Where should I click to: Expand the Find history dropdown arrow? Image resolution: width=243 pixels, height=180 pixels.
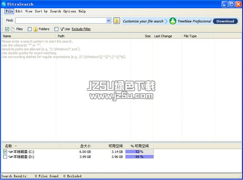(109, 20)
